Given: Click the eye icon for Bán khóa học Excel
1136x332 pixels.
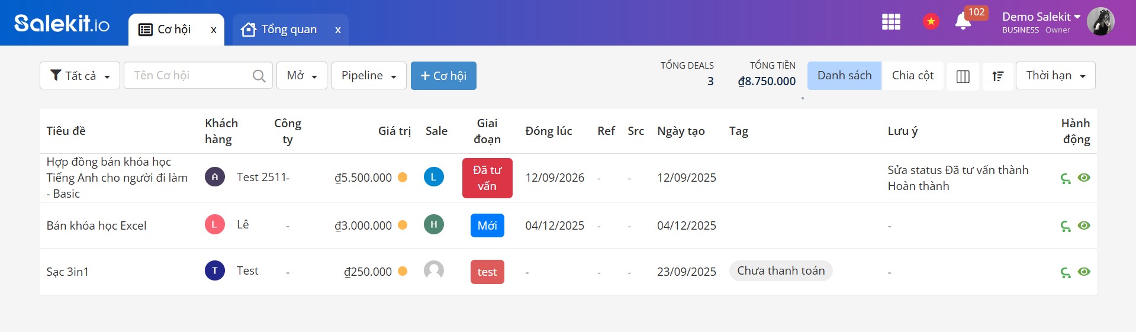Looking at the screenshot, I should coord(1084,225).
